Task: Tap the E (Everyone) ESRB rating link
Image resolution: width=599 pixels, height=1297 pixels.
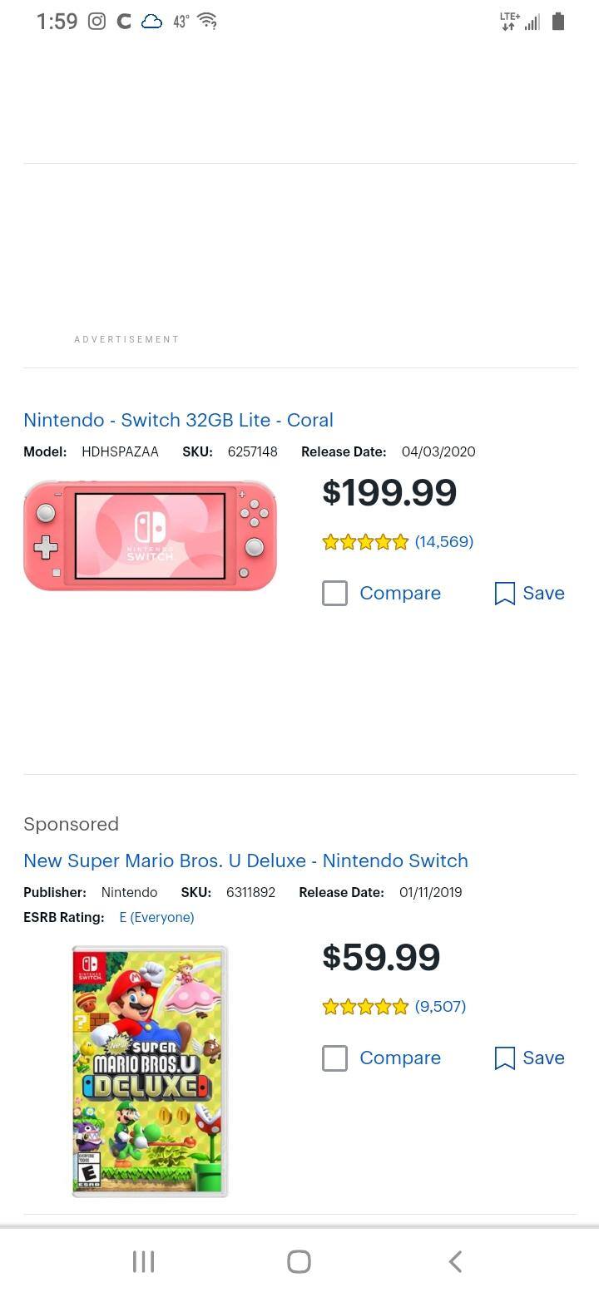Action: click(x=156, y=917)
